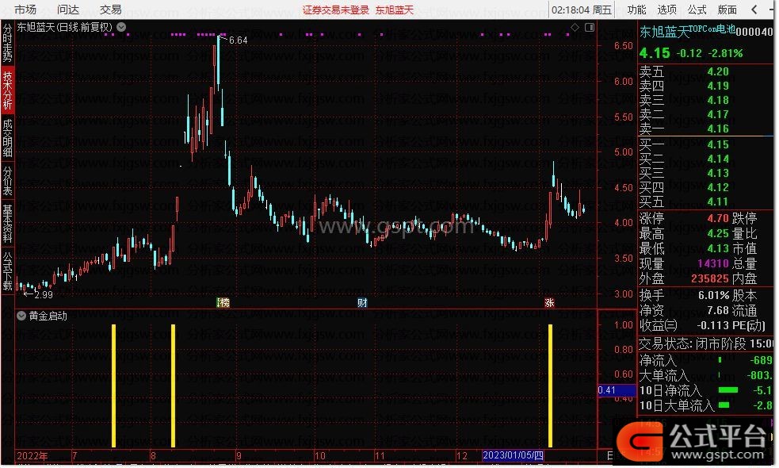Image resolution: width=779 pixels, height=468 pixels.
Task: Click the 现量 value 14310
Action: click(713, 263)
